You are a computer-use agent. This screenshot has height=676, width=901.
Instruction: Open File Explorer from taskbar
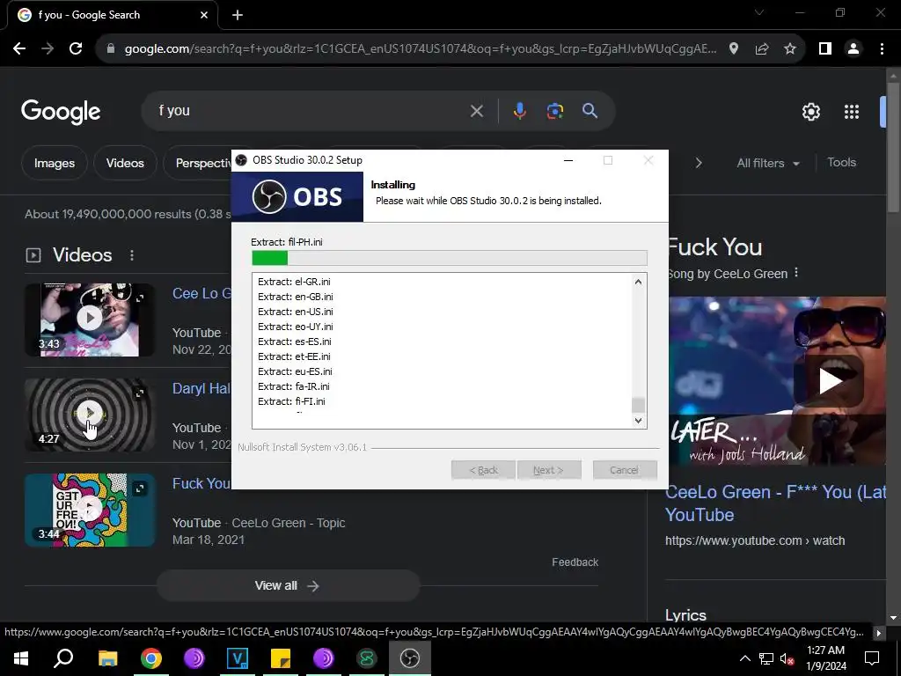pyautogui.click(x=107, y=658)
